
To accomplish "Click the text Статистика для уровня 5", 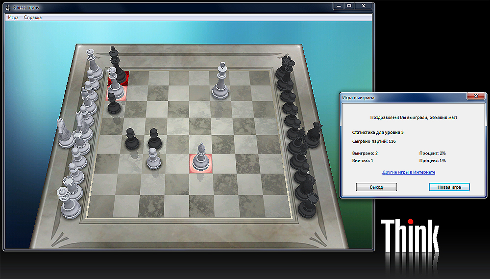I will pos(377,132).
